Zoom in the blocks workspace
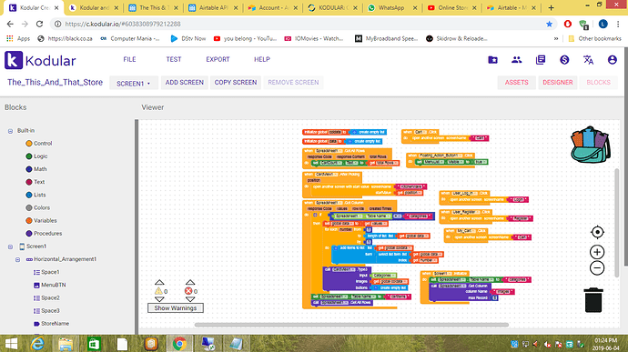The width and height of the screenshot is (628, 352). tap(597, 252)
